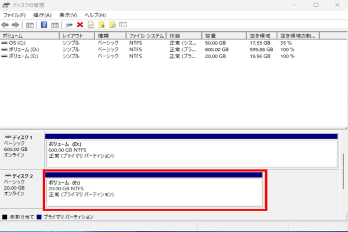This screenshot has width=348, height=232.
Task: Click the checkmark properties icon in toolbar
Action: point(90,25)
